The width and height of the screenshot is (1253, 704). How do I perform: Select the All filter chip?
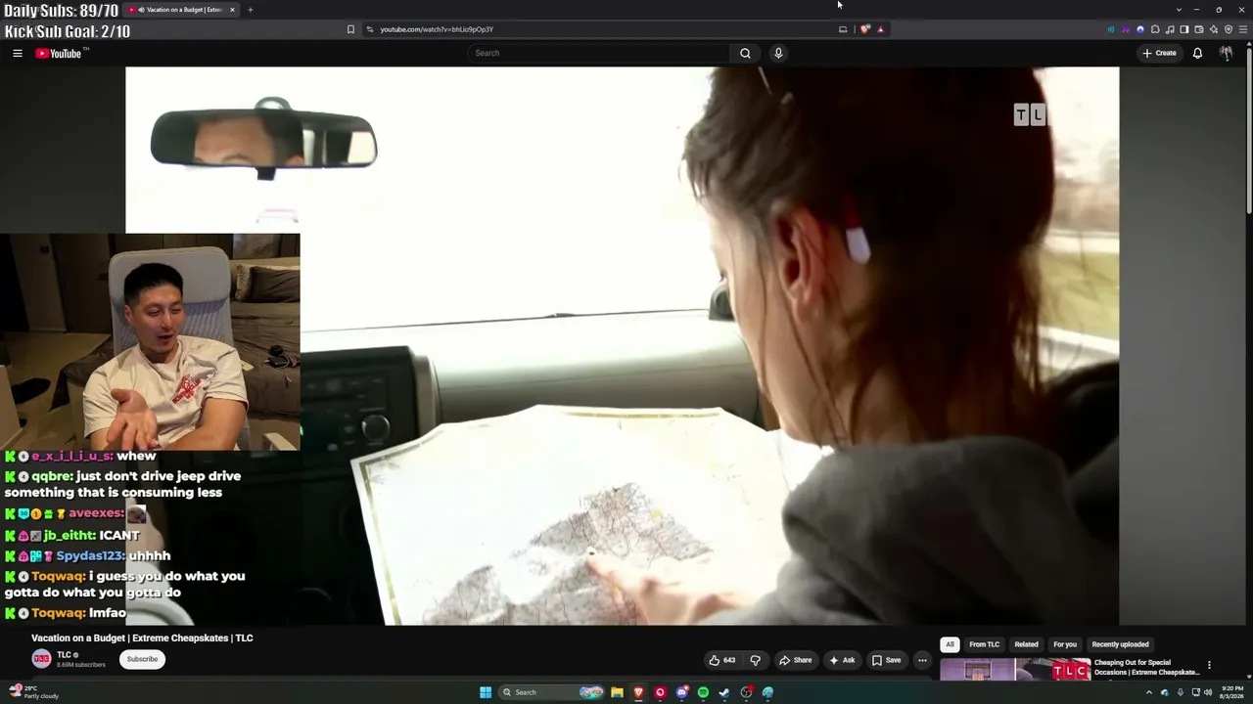pyautogui.click(x=950, y=644)
